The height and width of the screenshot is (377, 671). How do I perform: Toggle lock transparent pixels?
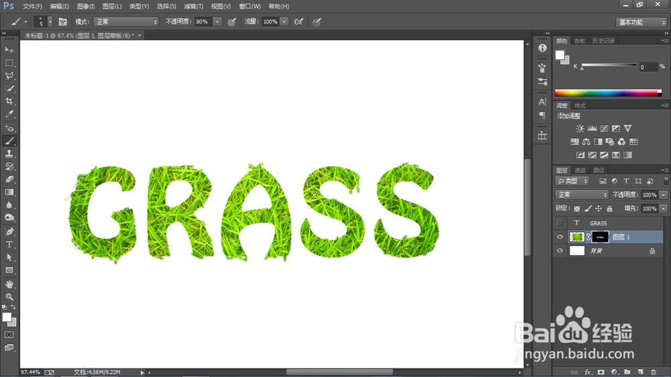(577, 209)
